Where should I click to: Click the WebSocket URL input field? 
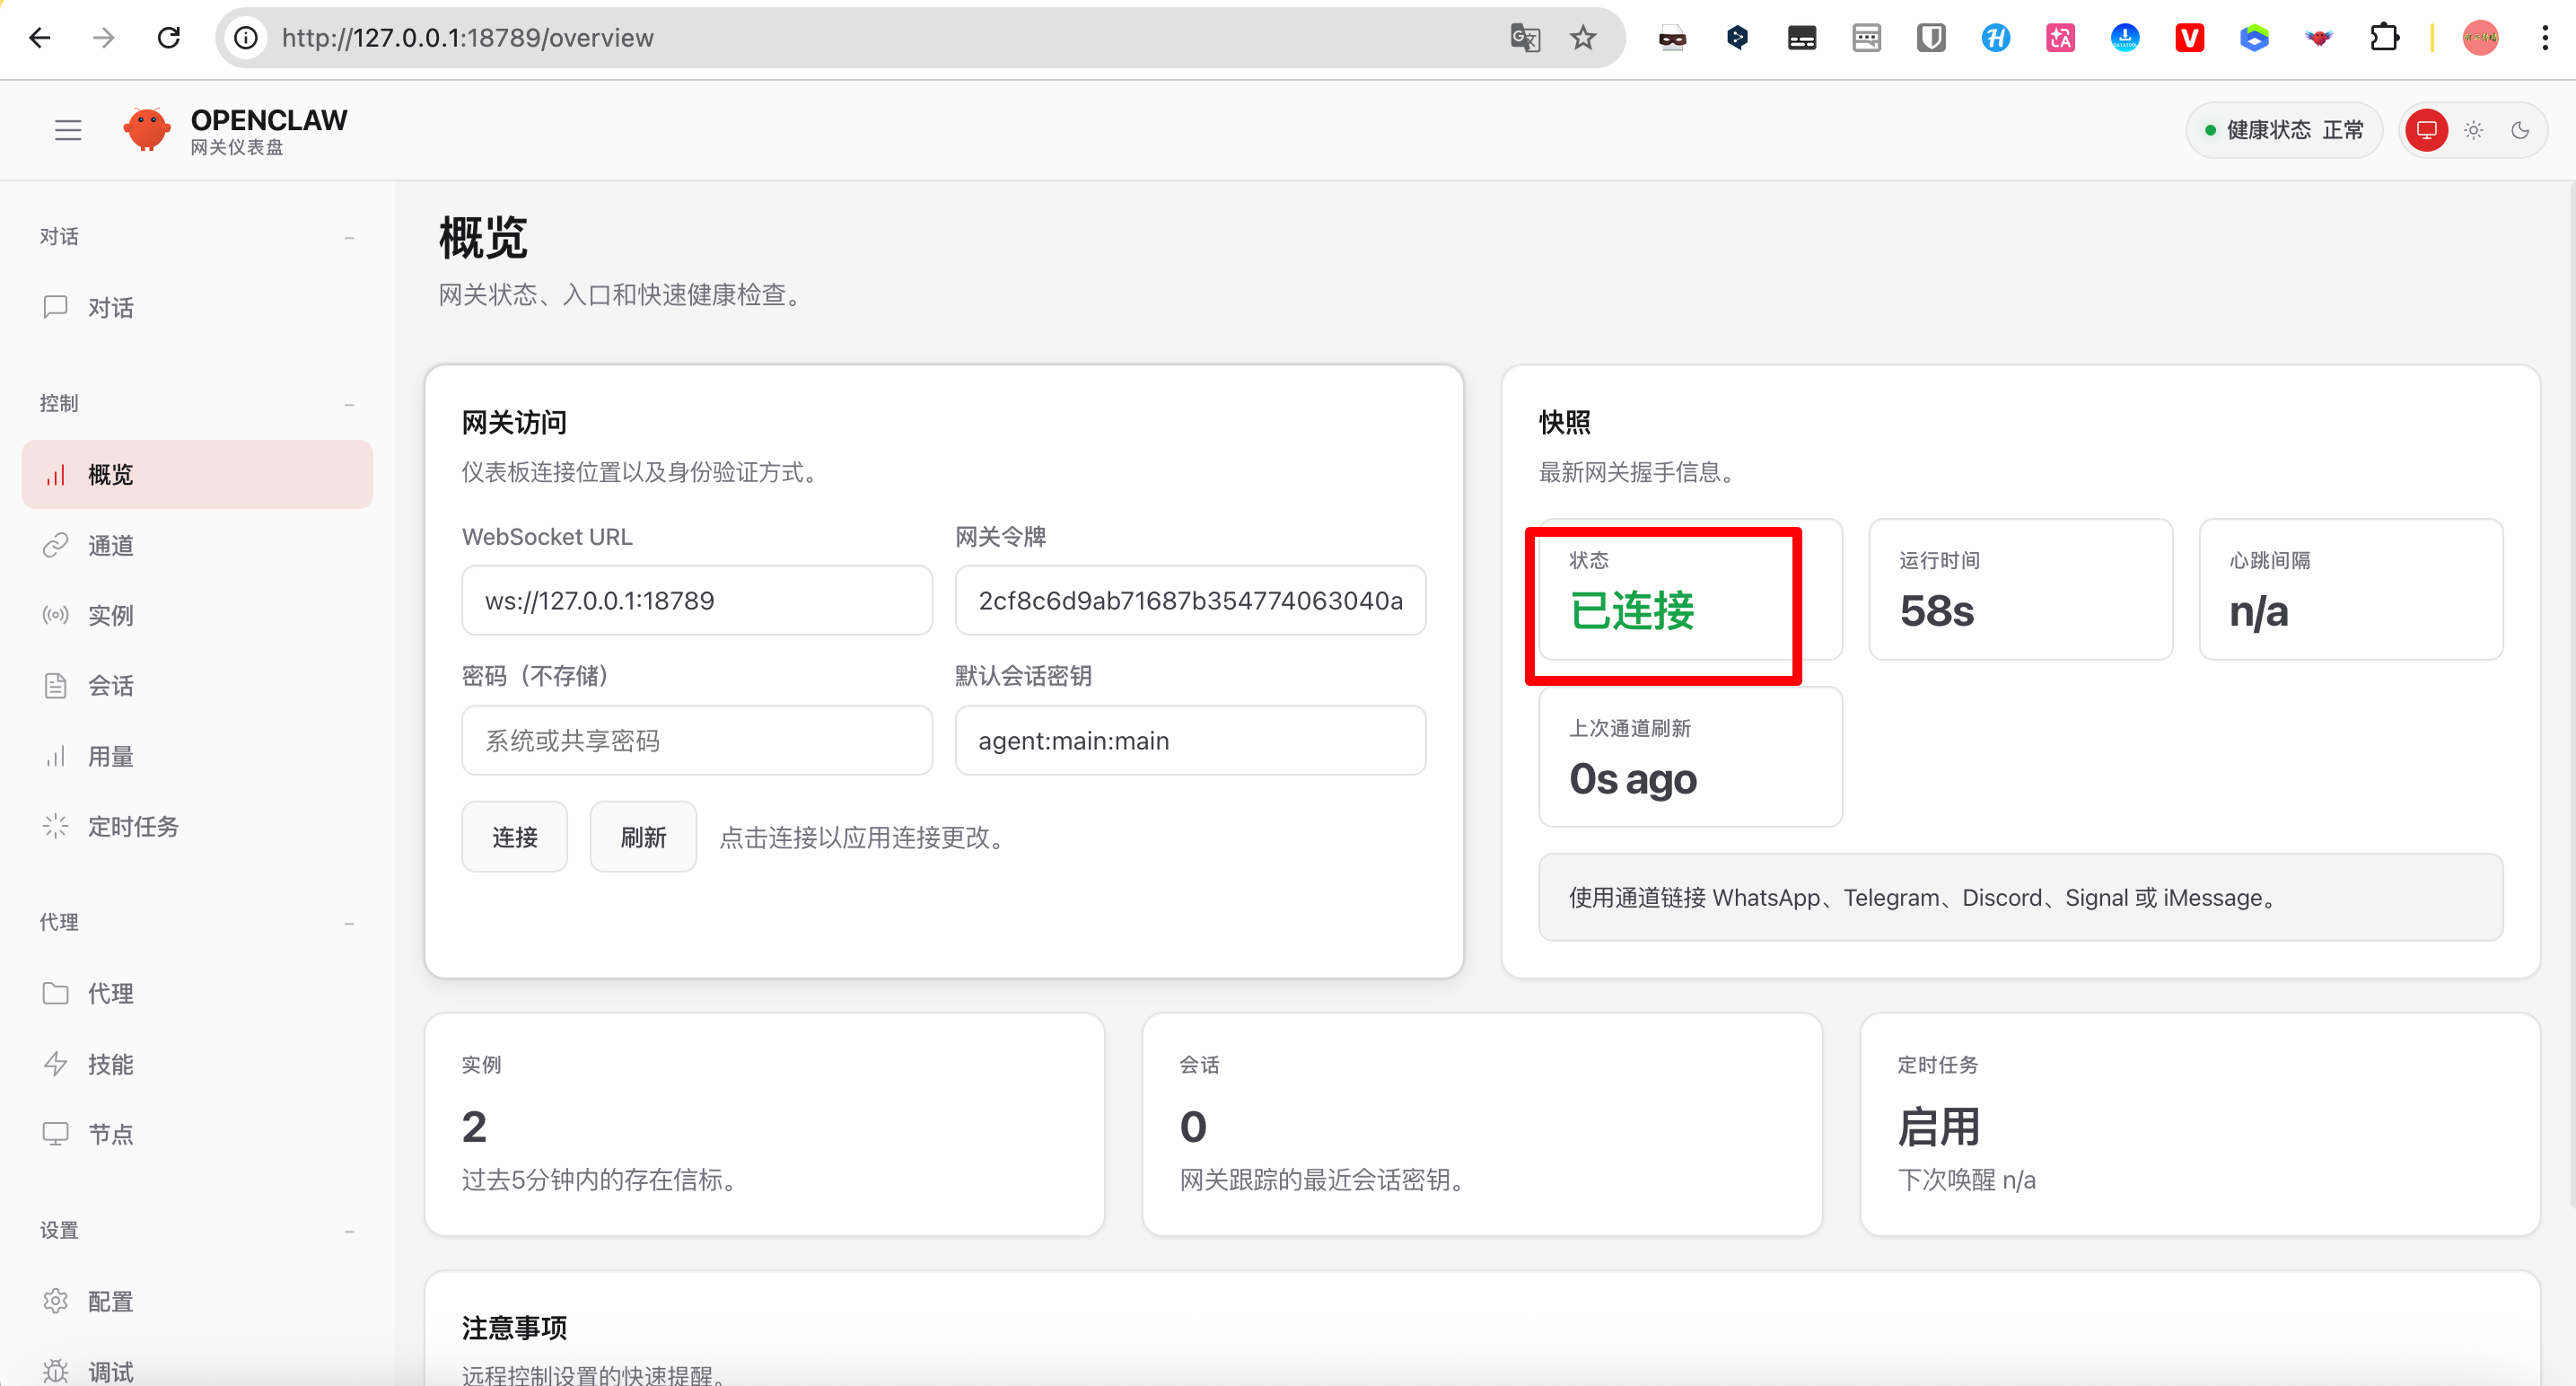[x=696, y=600]
